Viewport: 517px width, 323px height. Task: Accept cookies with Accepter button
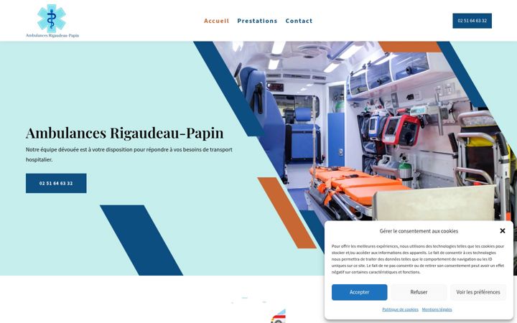pos(359,292)
